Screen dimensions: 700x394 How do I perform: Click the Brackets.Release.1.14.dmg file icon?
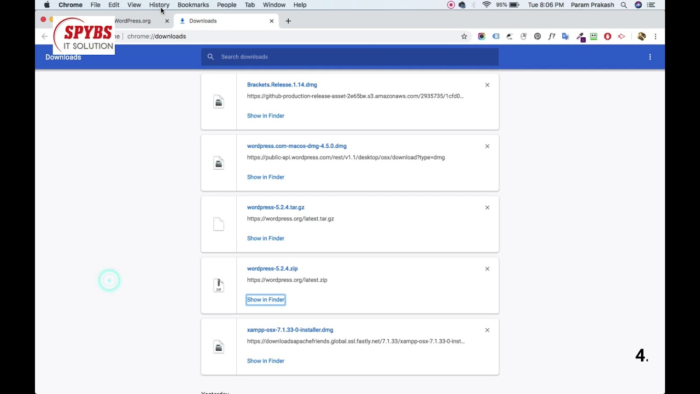[219, 102]
